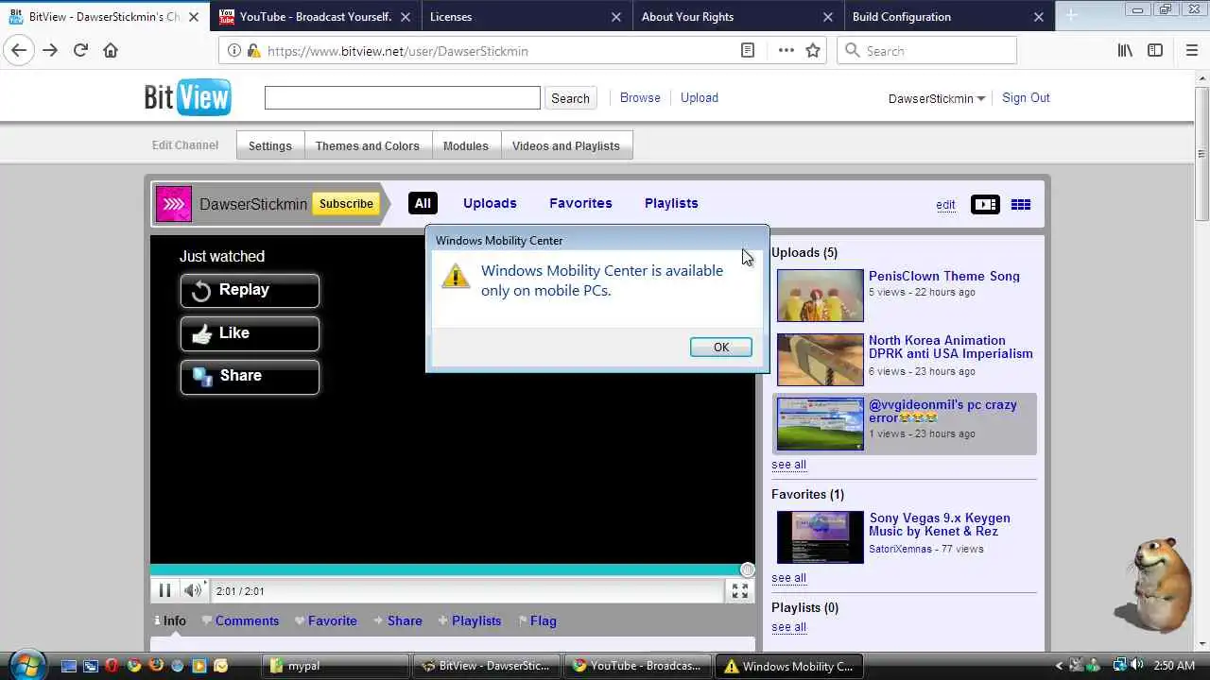This screenshot has height=680, width=1210.
Task: Click see all under Uploads
Action: [788, 464]
